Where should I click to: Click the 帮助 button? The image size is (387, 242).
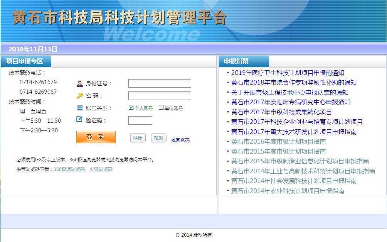tap(159, 138)
